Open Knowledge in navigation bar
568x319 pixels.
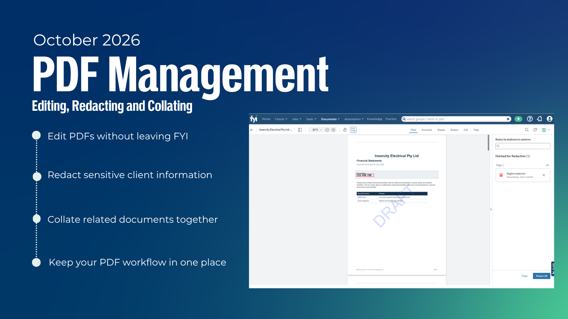pyautogui.click(x=375, y=119)
